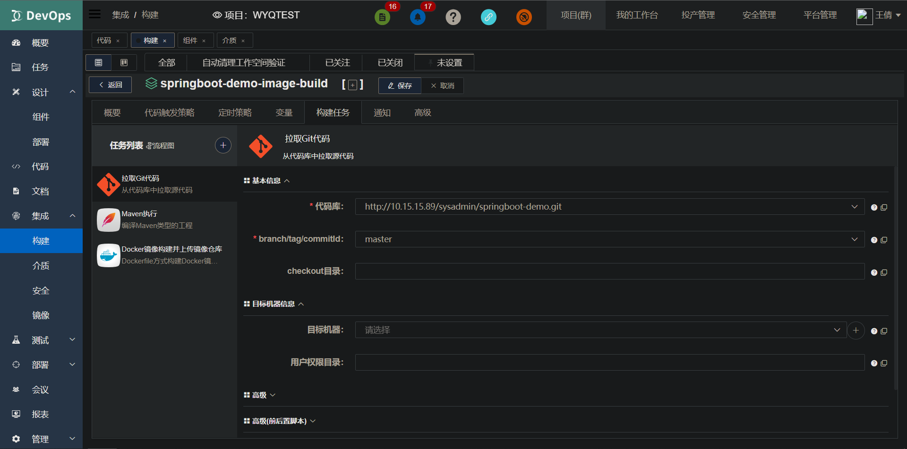The image size is (907, 449).
Task: Switch to the 通知 tab
Action: point(382,112)
